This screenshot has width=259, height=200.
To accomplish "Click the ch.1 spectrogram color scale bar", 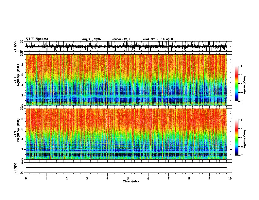I will [237, 84].
